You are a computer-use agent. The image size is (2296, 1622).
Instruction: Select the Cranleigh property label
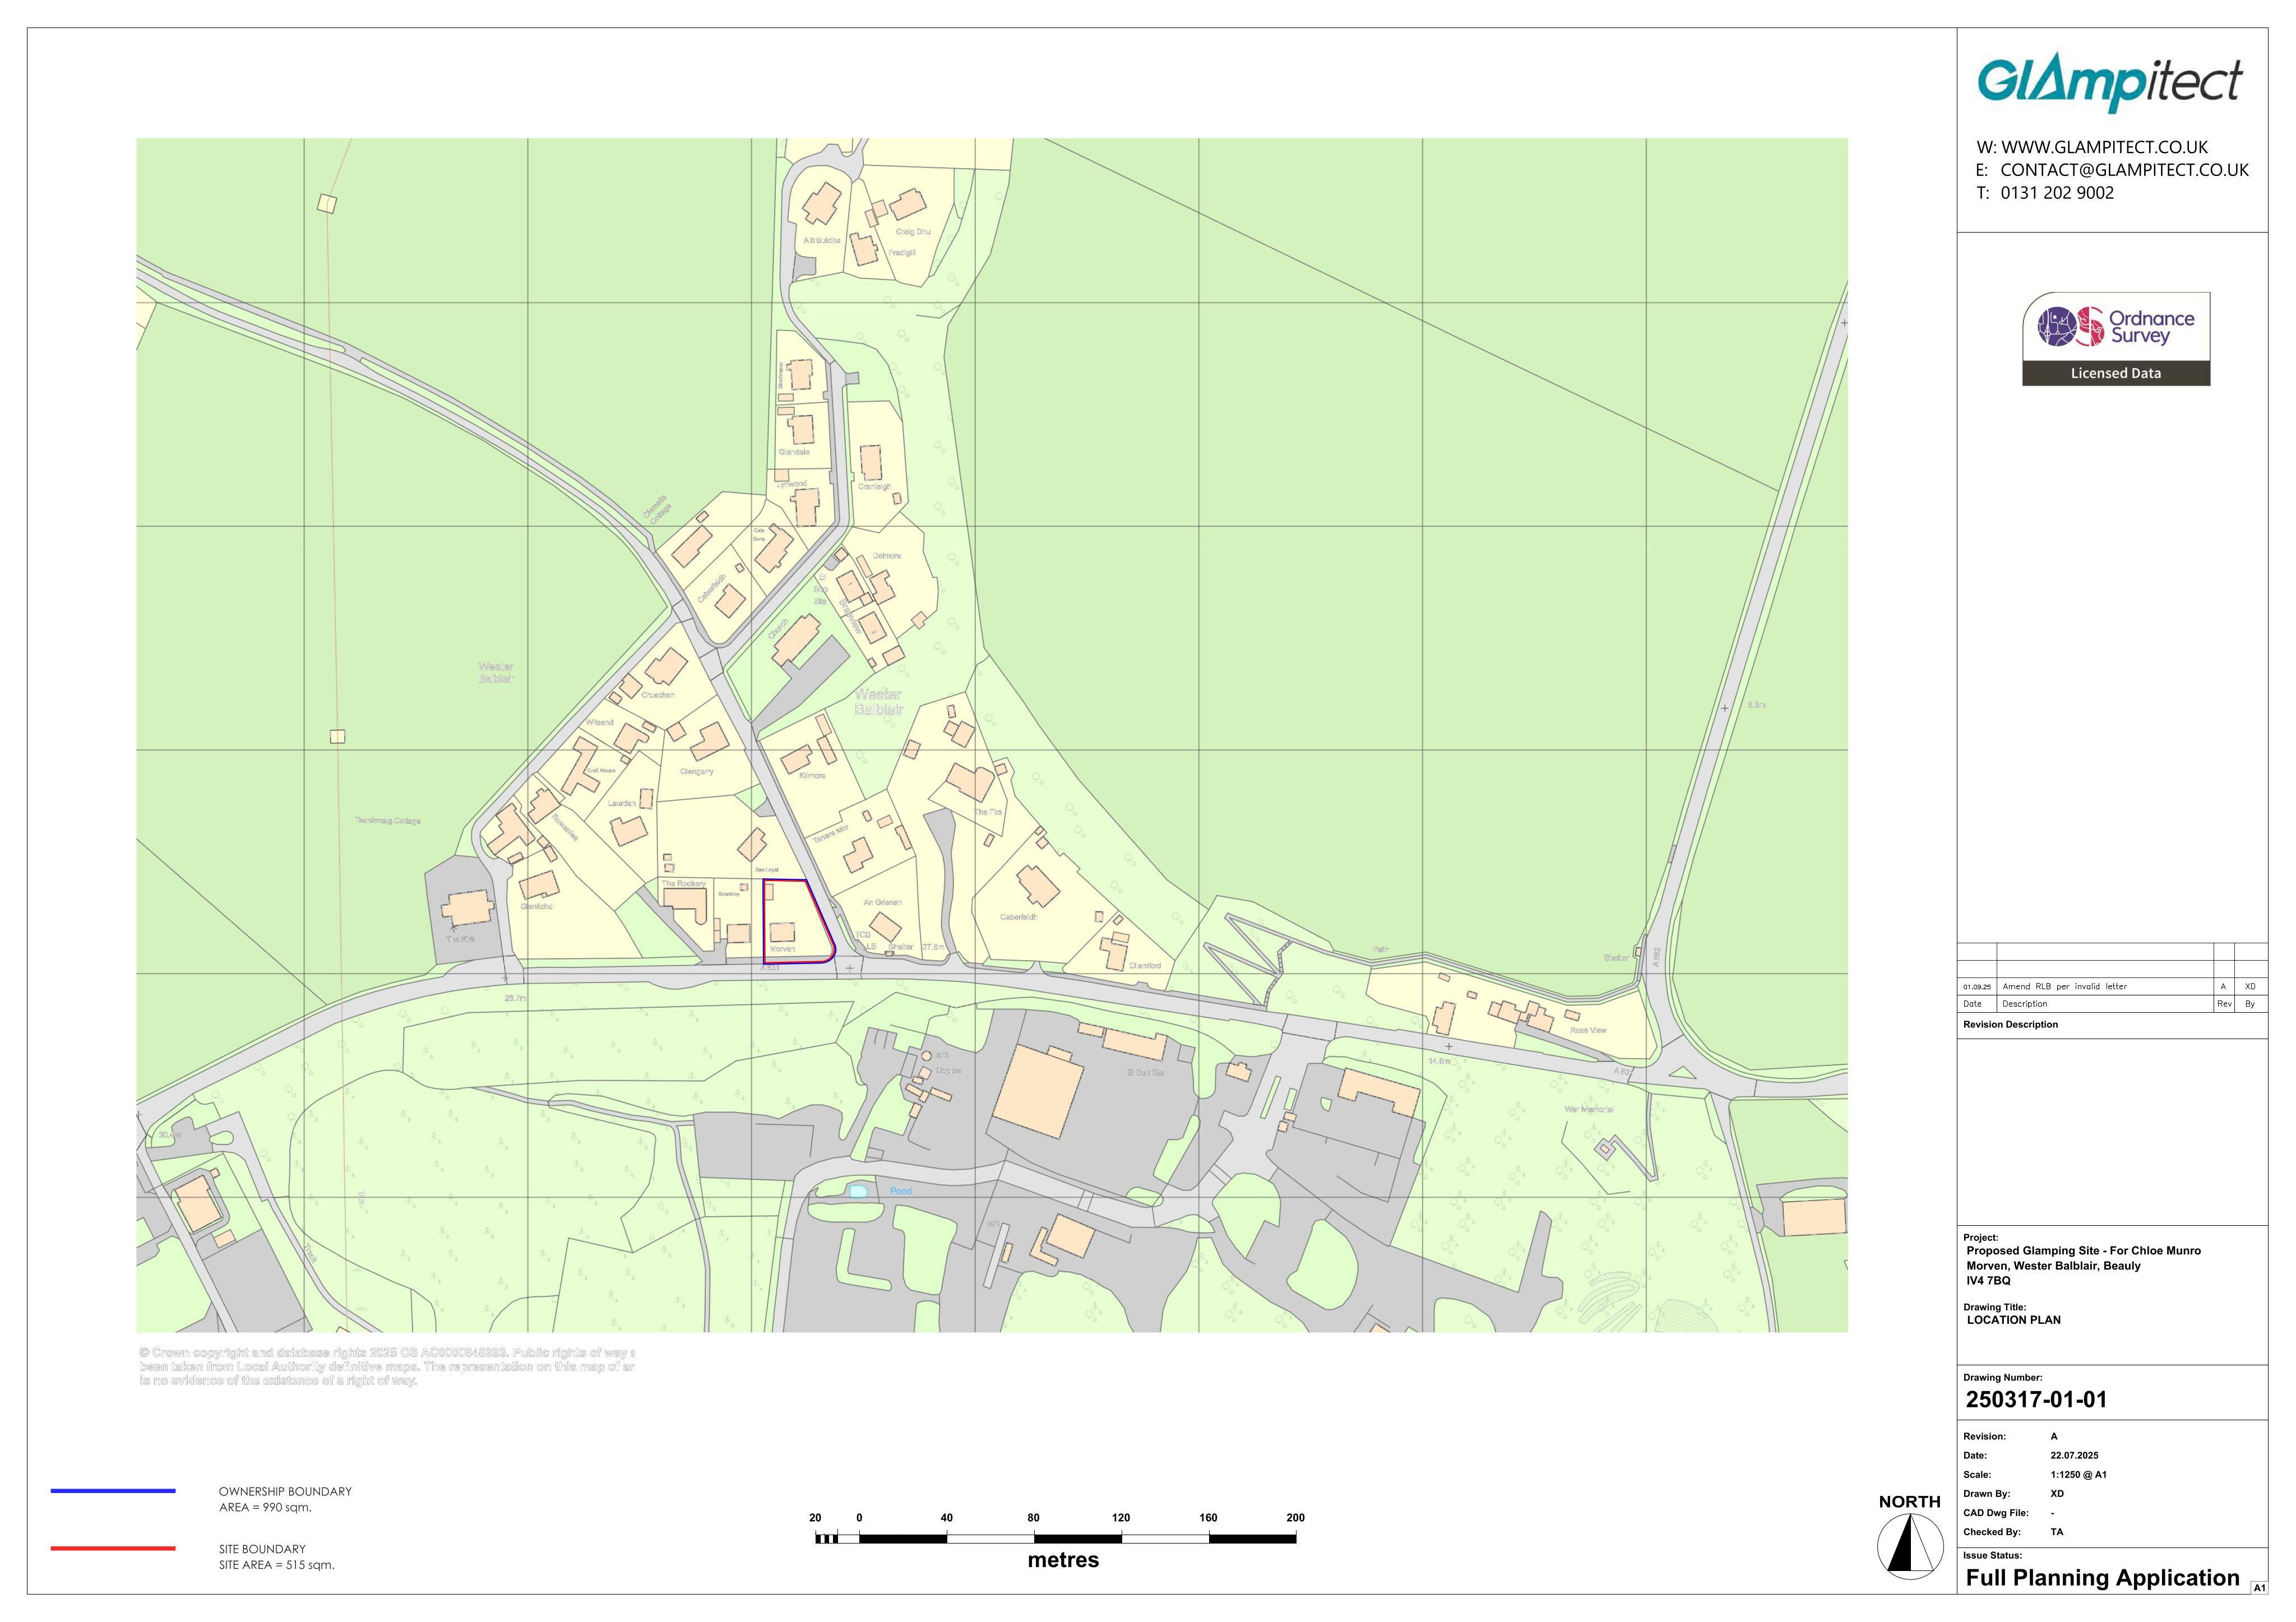pyautogui.click(x=874, y=486)
